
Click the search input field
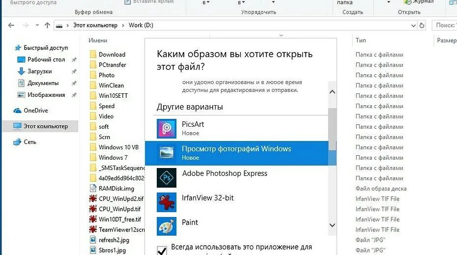pyautogui.click(x=444, y=26)
